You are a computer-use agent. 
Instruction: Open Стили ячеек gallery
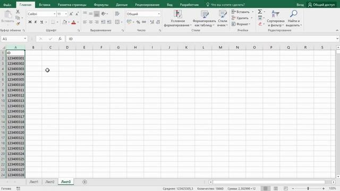tap(222, 19)
